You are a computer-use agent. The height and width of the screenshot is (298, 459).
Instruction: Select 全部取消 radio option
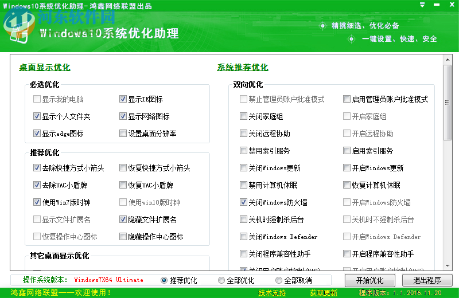(x=279, y=280)
